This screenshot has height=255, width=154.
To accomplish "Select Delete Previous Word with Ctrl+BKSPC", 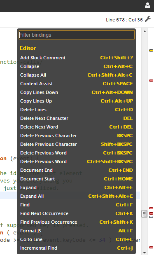I will [x=77, y=153].
